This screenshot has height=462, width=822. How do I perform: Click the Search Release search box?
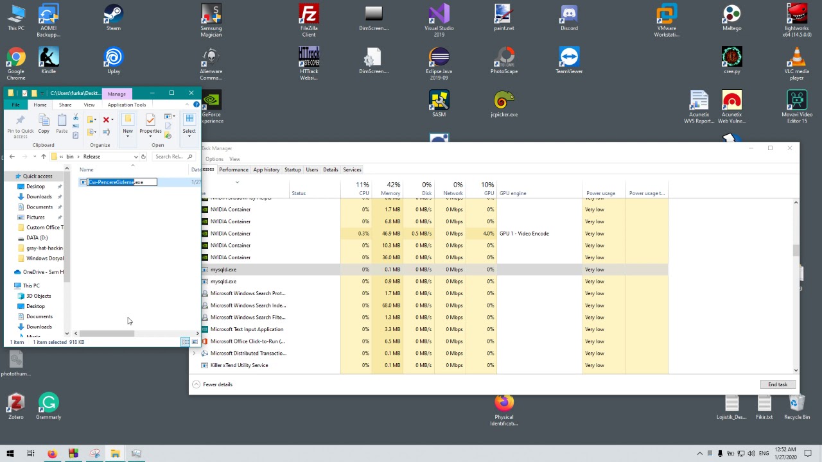coord(174,157)
